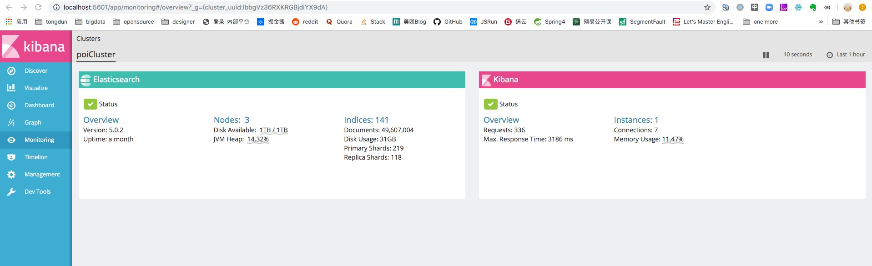Open the 其他书签 bookmarks folder
Viewport: 872px width, 266px height.
[x=849, y=22]
